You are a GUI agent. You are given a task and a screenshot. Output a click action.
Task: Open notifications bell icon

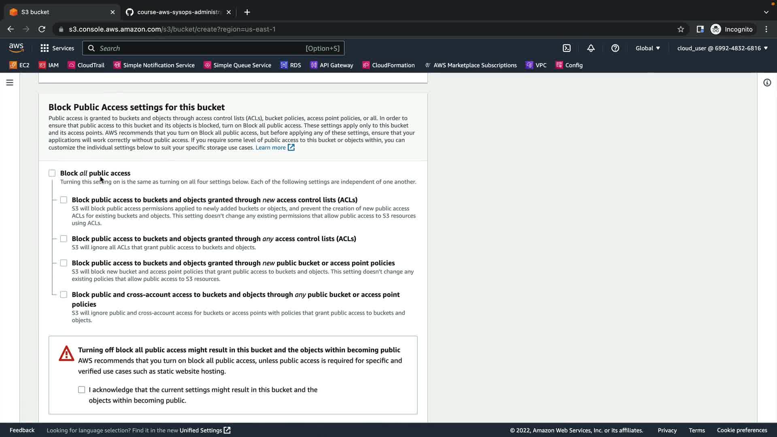591,48
